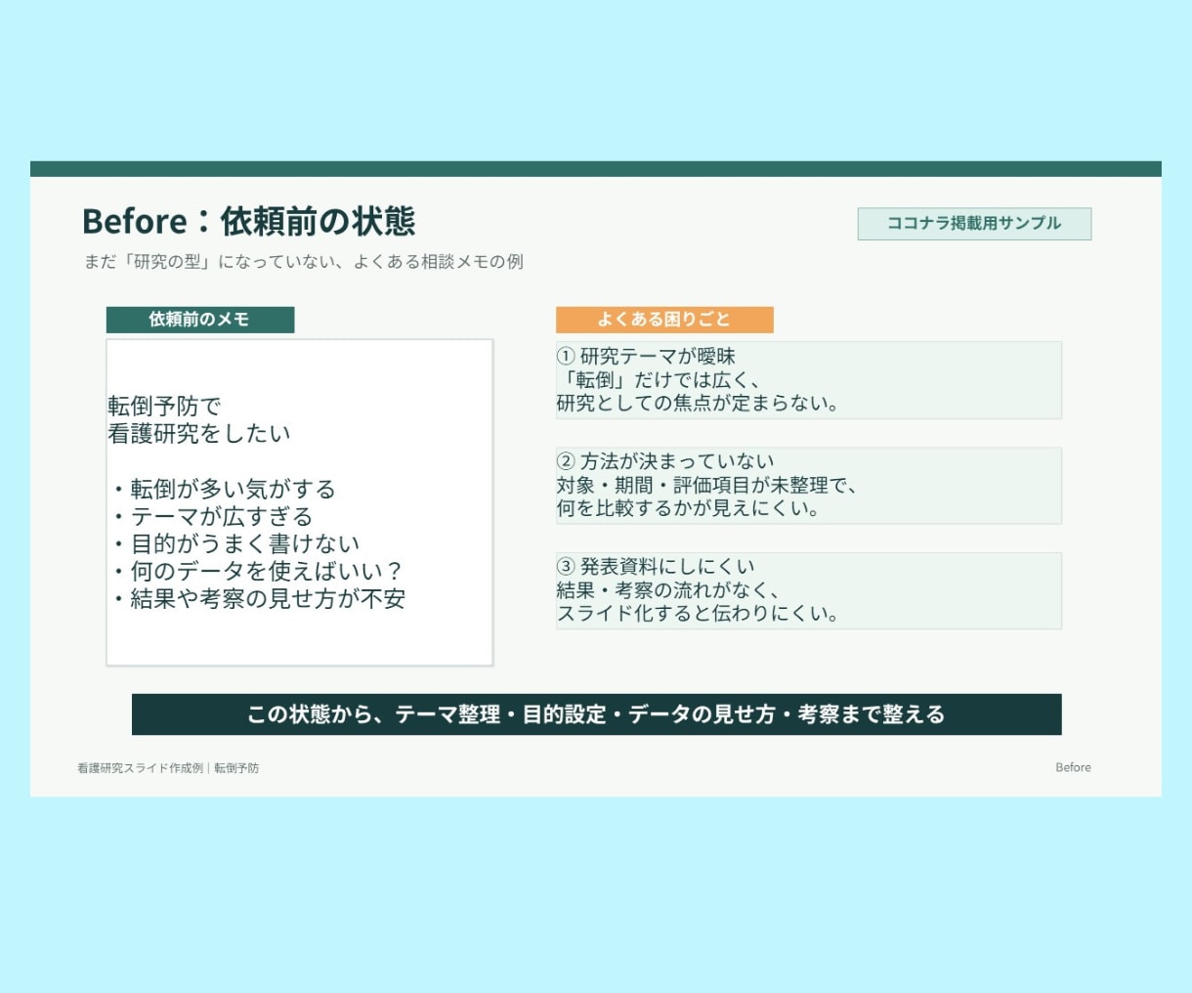Click memo line '転倒予防で'

coord(164,407)
